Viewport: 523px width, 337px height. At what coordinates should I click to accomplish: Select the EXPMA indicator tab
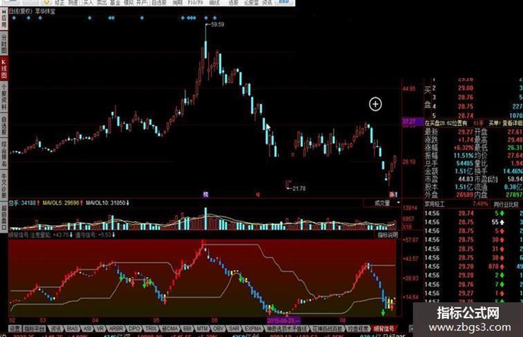[x=253, y=329]
